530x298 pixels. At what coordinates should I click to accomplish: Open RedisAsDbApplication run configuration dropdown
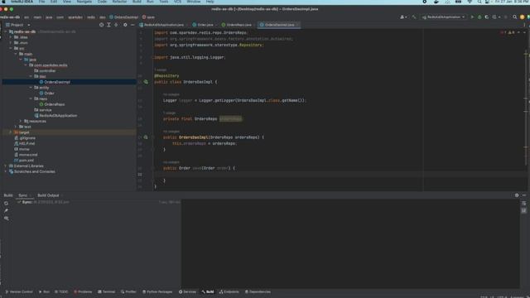coord(444,17)
